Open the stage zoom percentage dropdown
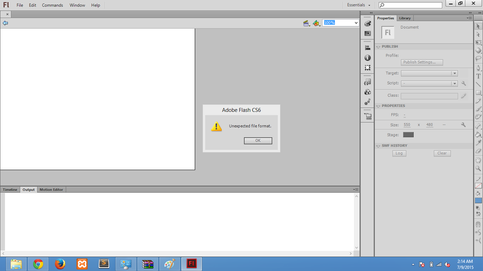 (356, 23)
